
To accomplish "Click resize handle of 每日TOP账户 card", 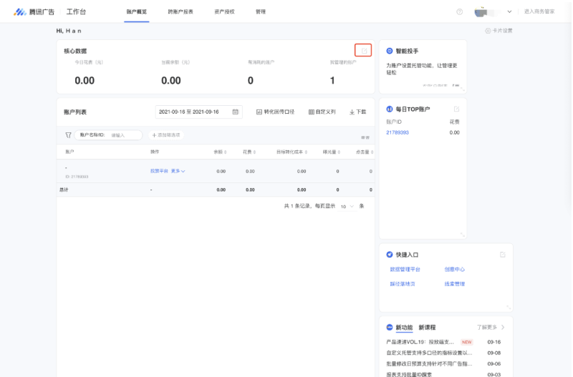I will [462, 235].
